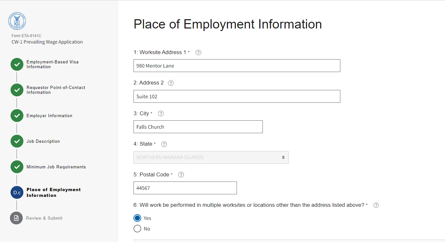The width and height of the screenshot is (445, 242).
Task: Open the Postal Code help icon
Action: click(x=181, y=175)
